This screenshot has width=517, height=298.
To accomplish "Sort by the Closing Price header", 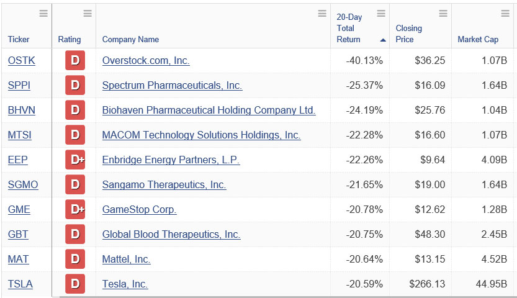I will (408, 34).
